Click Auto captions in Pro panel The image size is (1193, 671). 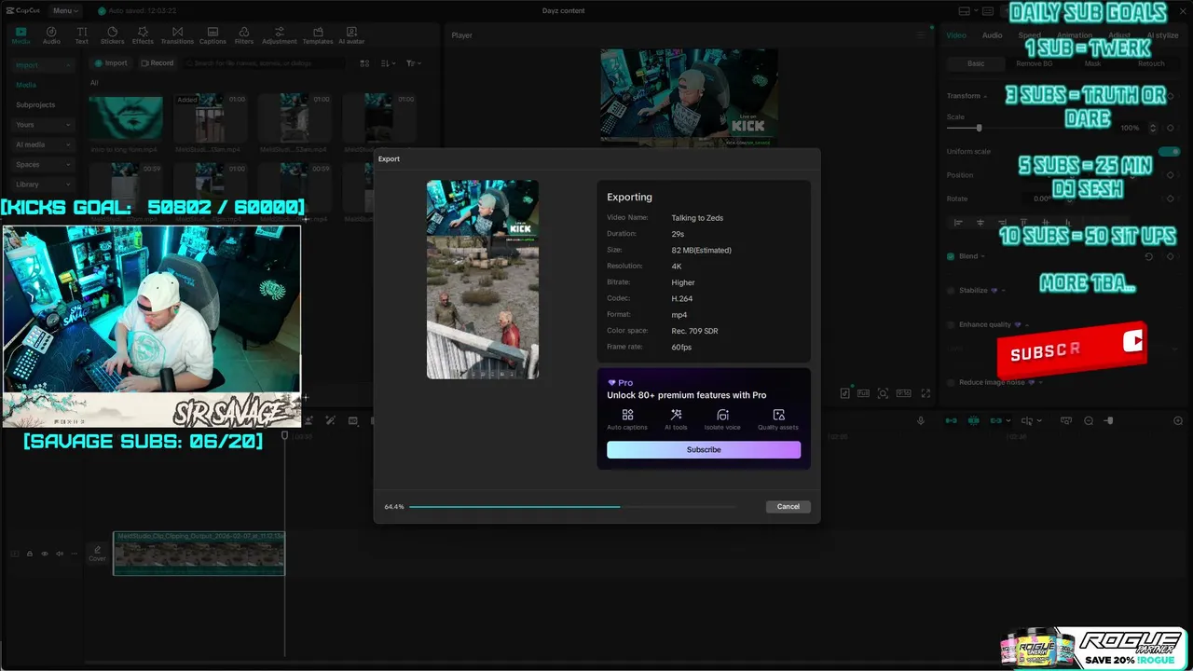click(x=627, y=419)
